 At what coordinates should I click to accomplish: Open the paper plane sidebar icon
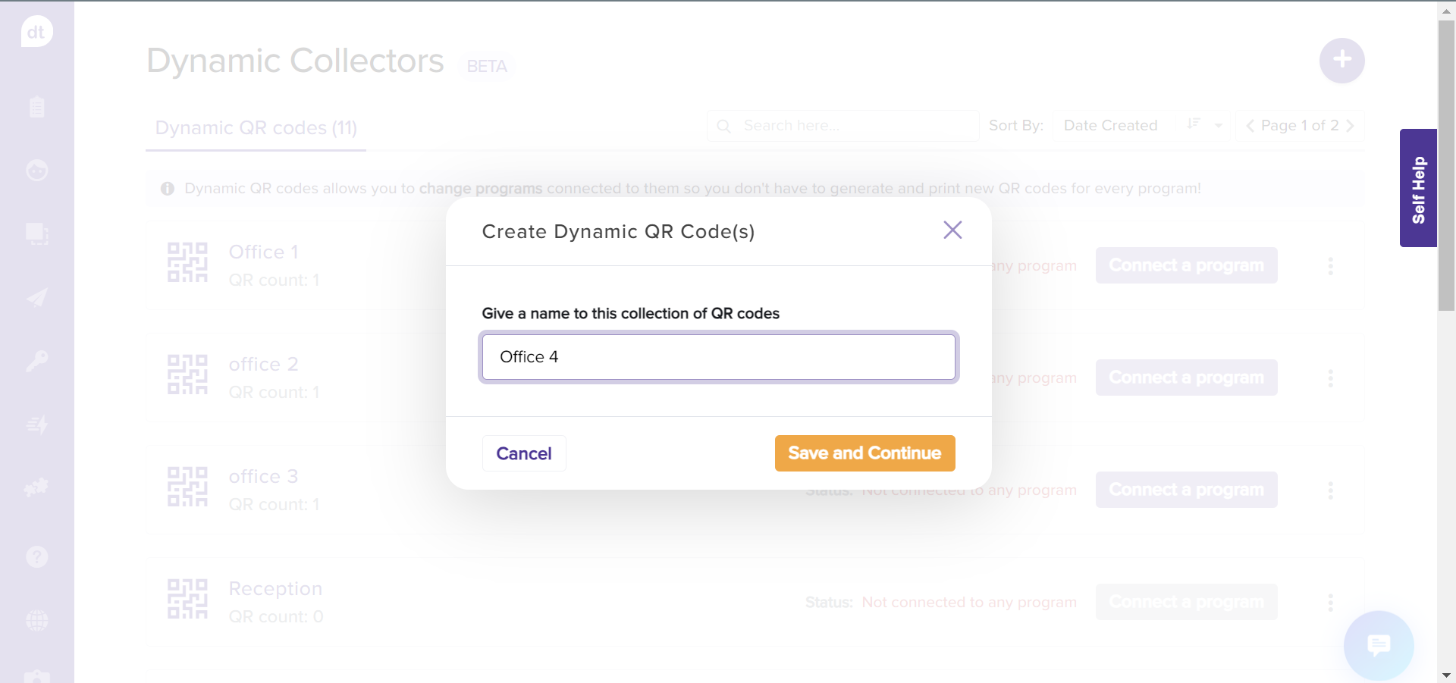[x=36, y=298]
